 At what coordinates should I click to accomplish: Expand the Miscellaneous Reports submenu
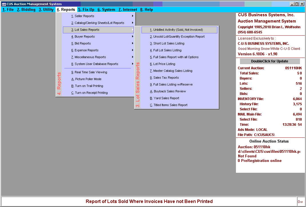[x=98, y=57]
